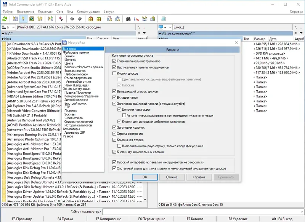Click the URL new FTP connection icon
The height and width of the screenshot is (222, 305).
click(117, 19)
